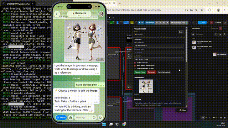Click the browser zoom magnifier icon
228x128 pixels.
(x=196, y=10)
